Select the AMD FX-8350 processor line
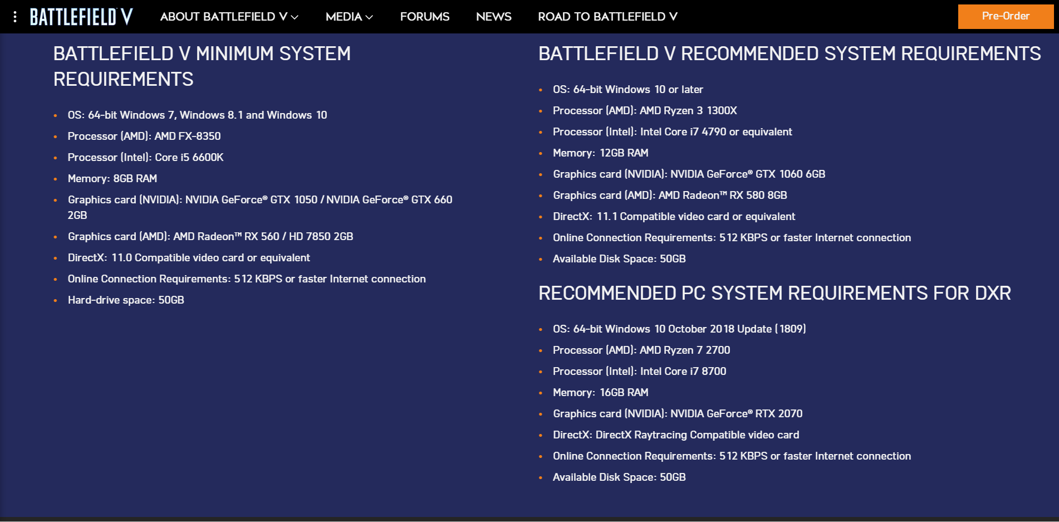Viewport: 1059px width, 522px height. click(x=144, y=136)
